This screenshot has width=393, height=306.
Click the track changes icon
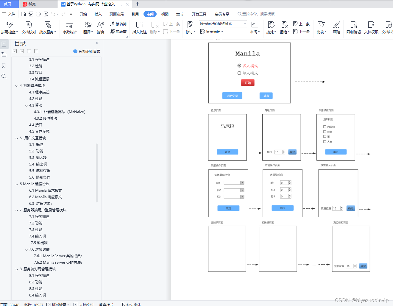[190, 24]
